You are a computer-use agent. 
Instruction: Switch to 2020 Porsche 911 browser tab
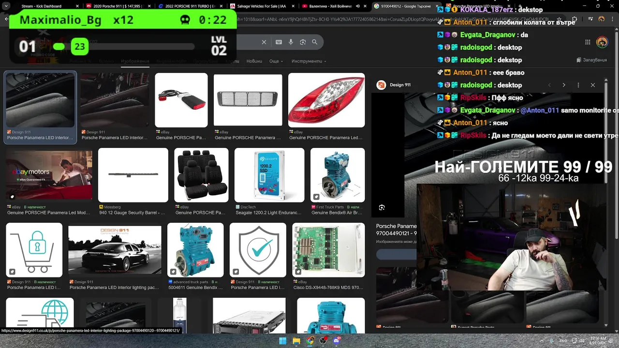[118, 6]
